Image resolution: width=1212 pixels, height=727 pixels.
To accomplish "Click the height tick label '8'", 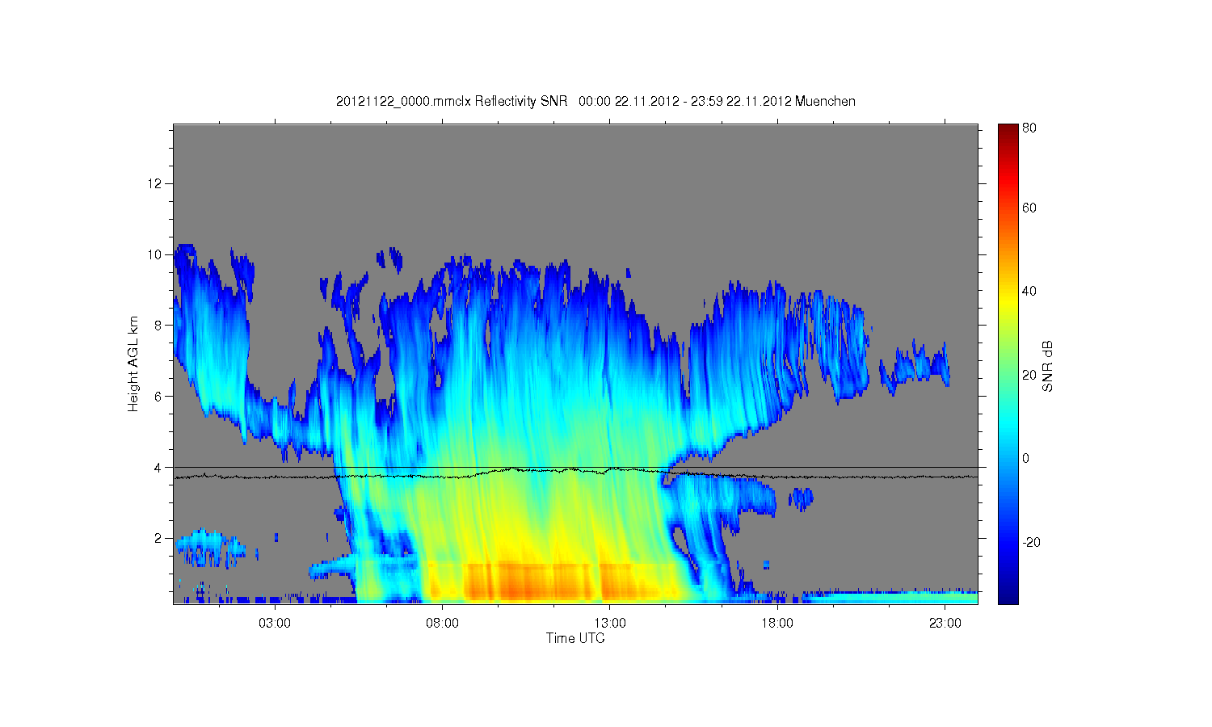I will click(x=159, y=325).
